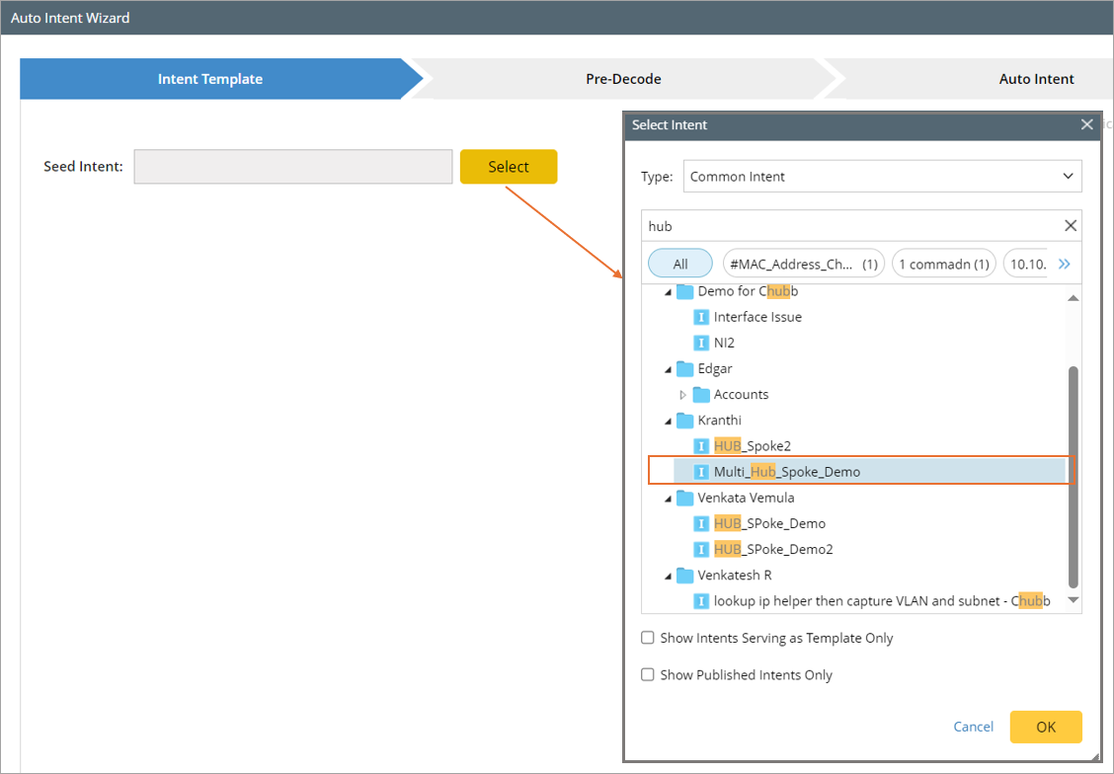
Task: Clear the hub search text with X
Action: [1070, 226]
